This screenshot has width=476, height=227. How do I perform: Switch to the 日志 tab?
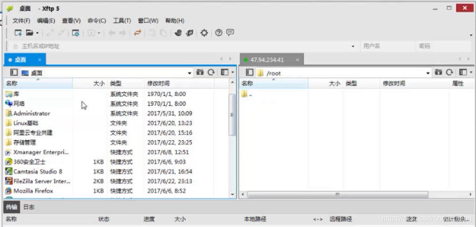[29, 207]
